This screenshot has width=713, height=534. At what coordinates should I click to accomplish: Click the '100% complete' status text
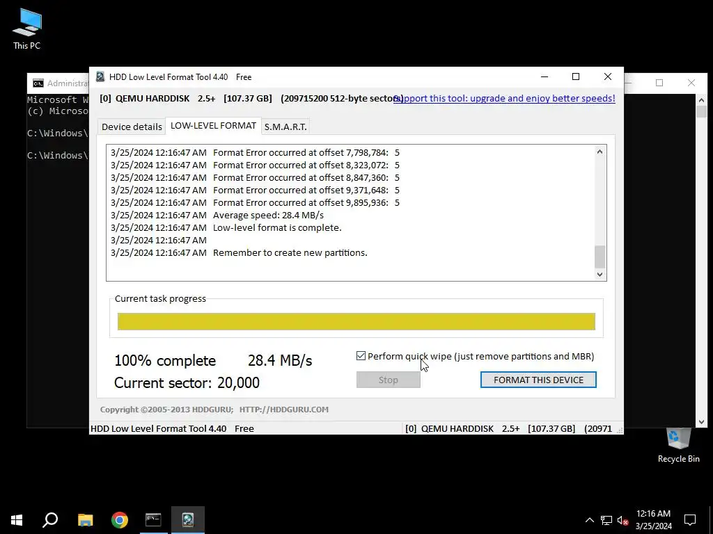click(165, 361)
